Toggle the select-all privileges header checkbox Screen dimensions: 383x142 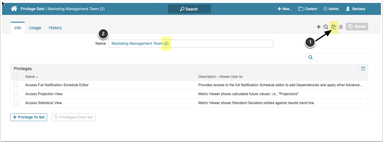pos(16,77)
